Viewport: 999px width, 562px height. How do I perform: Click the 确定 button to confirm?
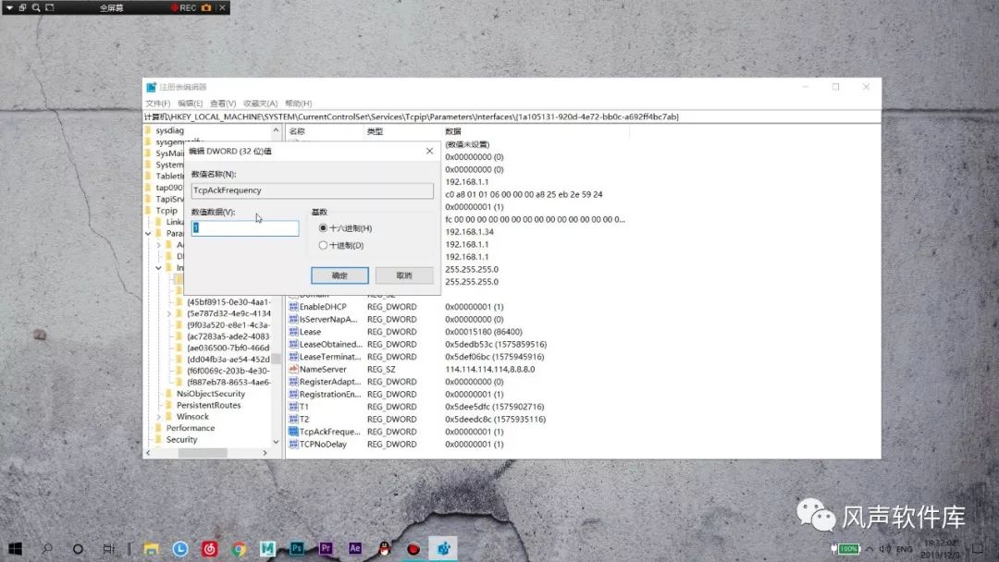[x=338, y=275]
